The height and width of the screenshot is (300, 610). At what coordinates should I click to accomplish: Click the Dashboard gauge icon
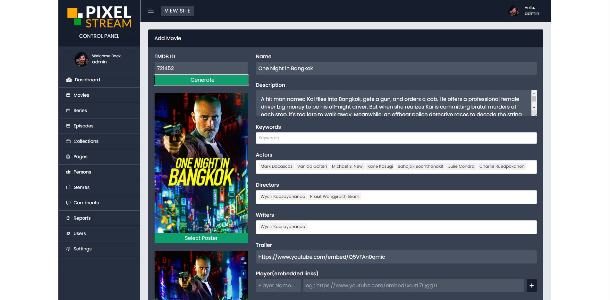pyautogui.click(x=69, y=80)
